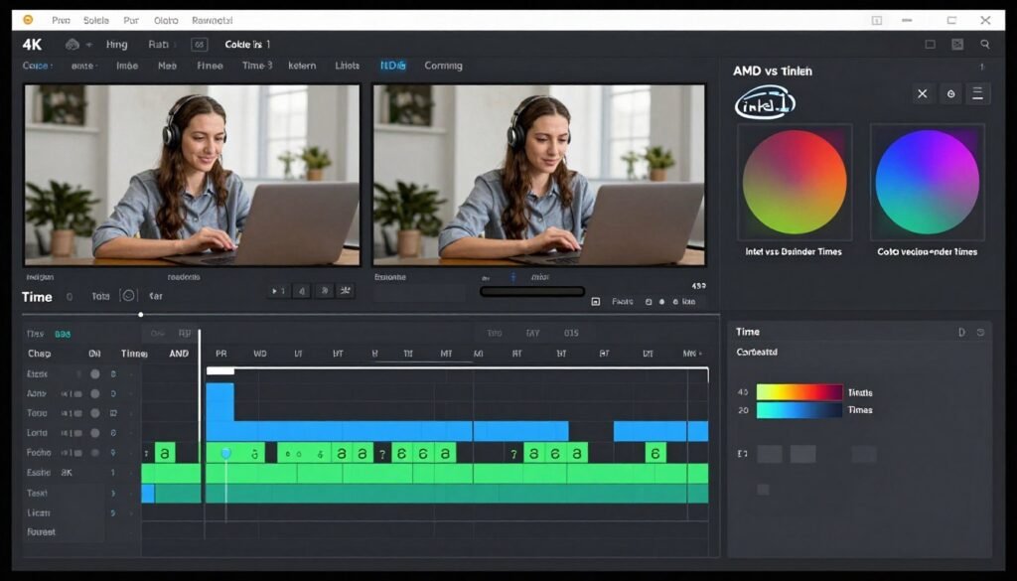Enable the round toggle on the Aony track header
The height and width of the screenshot is (581, 1017).
(95, 393)
